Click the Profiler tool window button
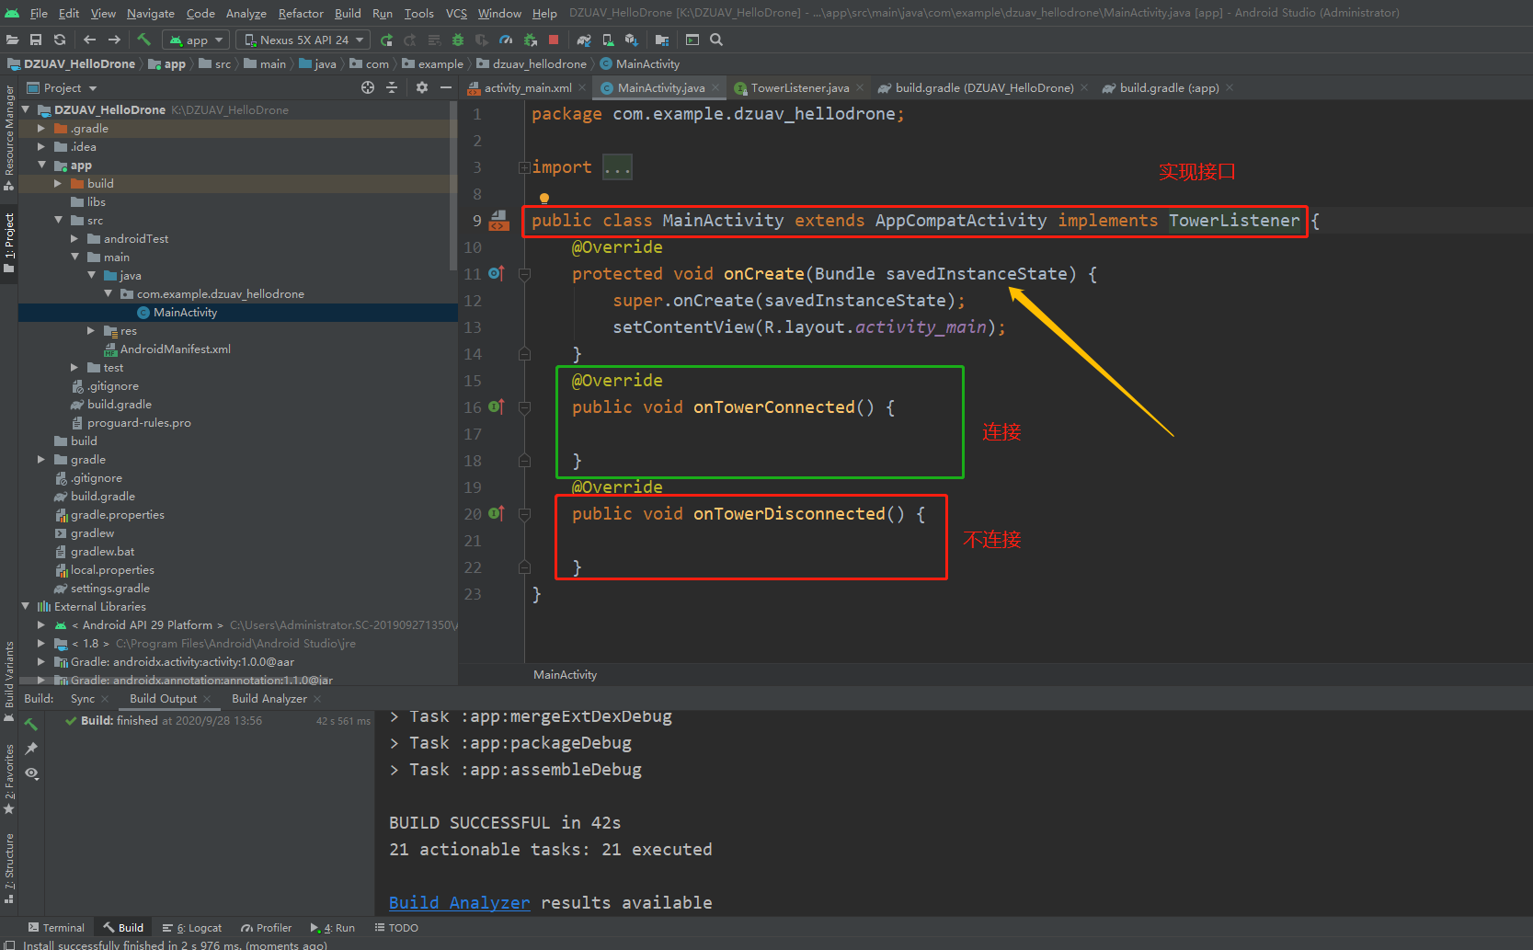The width and height of the screenshot is (1533, 950). point(266,928)
